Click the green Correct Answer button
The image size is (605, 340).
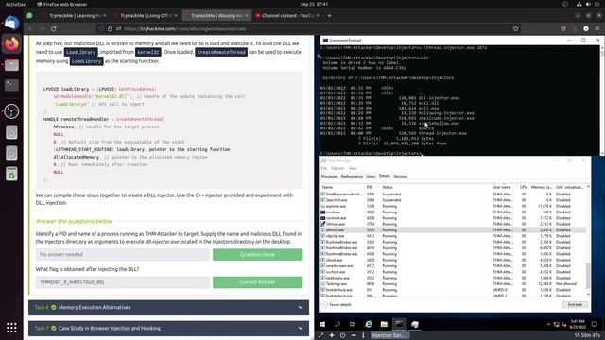tap(257, 282)
